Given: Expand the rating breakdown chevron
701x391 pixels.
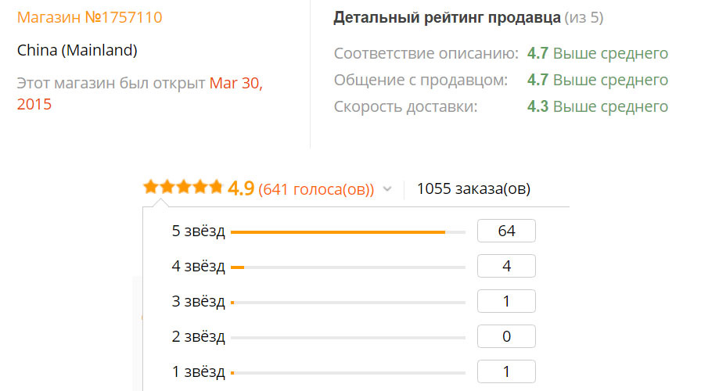Looking at the screenshot, I should tap(386, 189).
